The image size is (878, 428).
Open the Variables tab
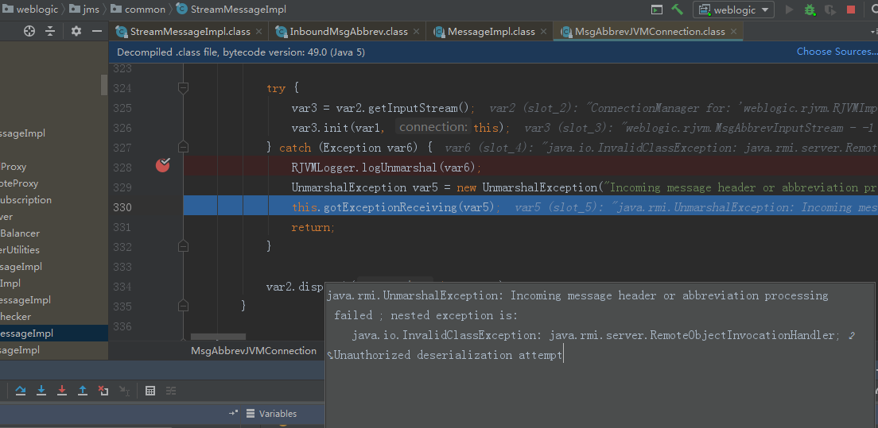[271, 414]
